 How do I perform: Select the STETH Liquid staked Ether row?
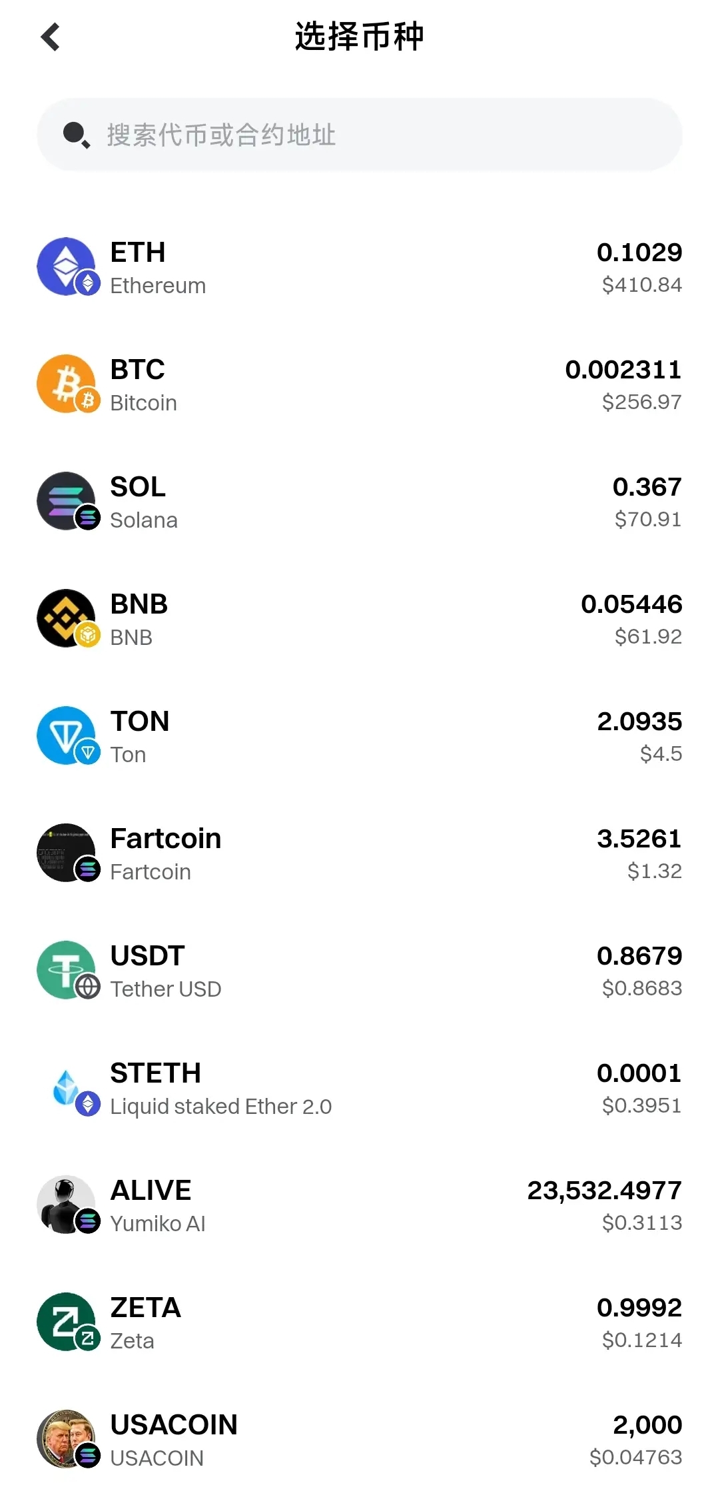(360, 1088)
